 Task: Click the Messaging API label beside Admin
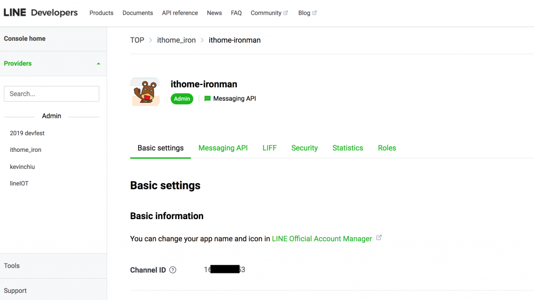tap(234, 99)
